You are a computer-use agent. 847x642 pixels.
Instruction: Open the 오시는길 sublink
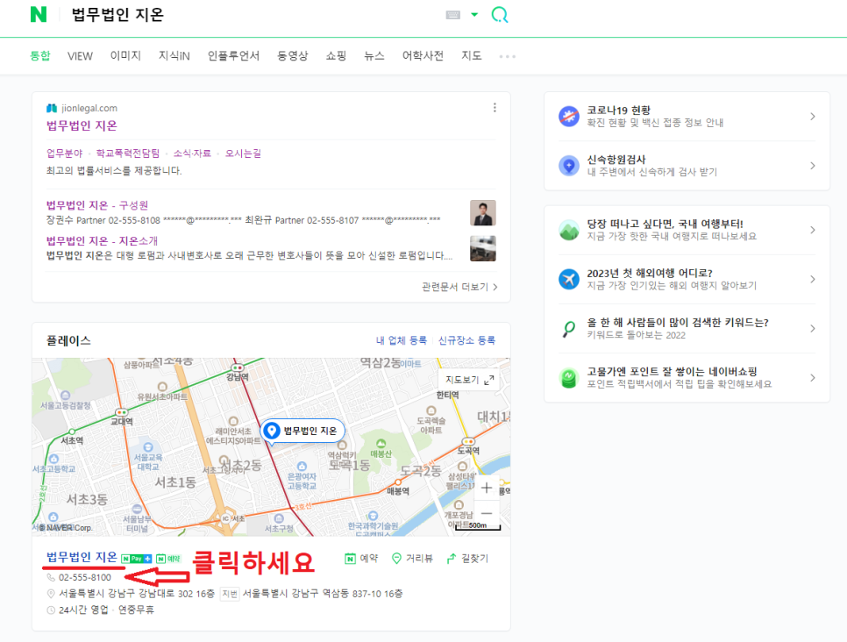point(243,153)
